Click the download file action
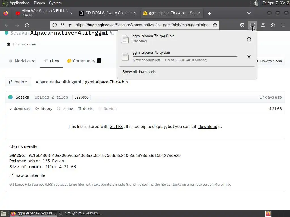Viewport: 290px width, 217px height. pos(20,109)
